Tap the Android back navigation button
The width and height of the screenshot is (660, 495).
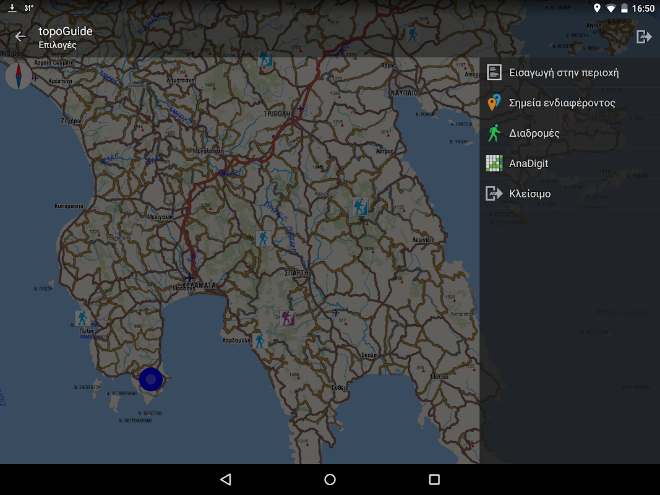coord(226,480)
